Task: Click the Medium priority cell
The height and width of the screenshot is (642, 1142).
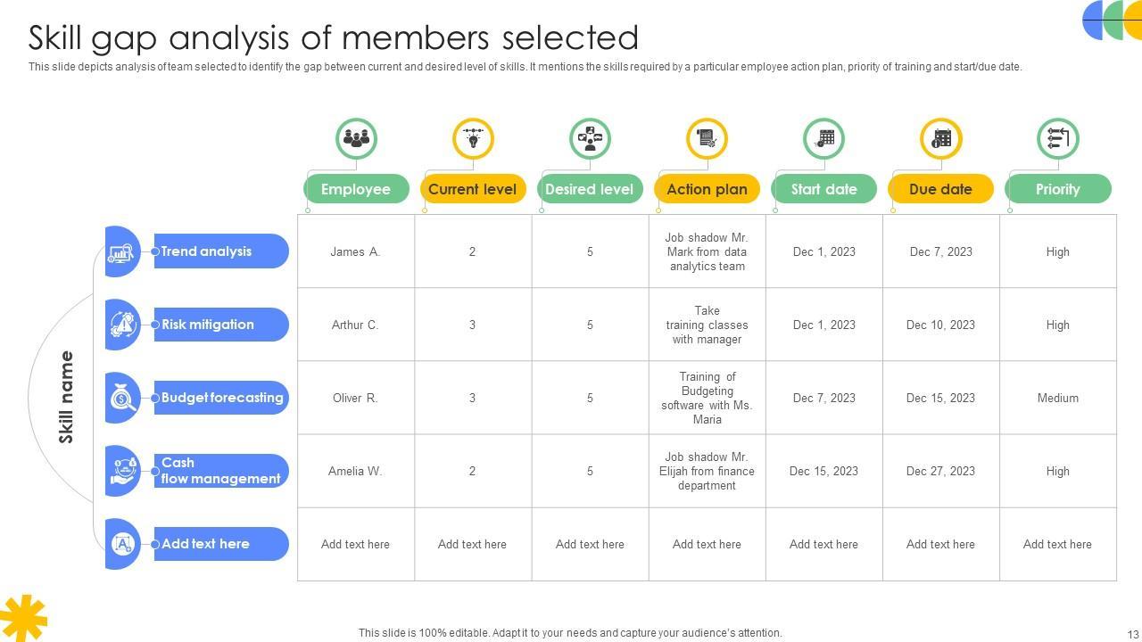Action: coord(1057,398)
